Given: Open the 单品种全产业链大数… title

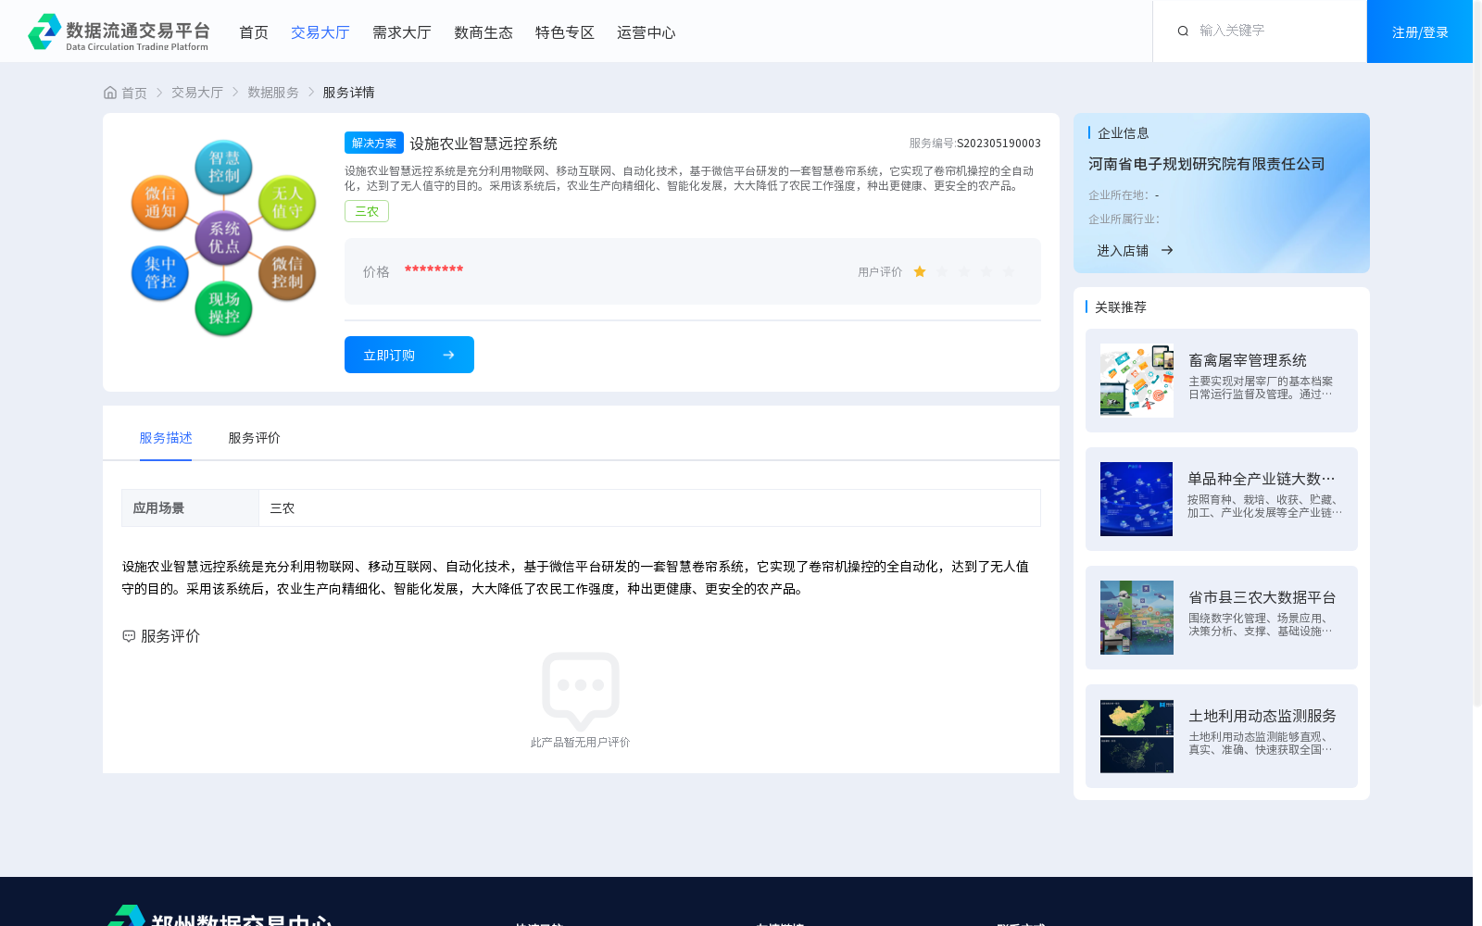Looking at the screenshot, I should tap(1262, 479).
